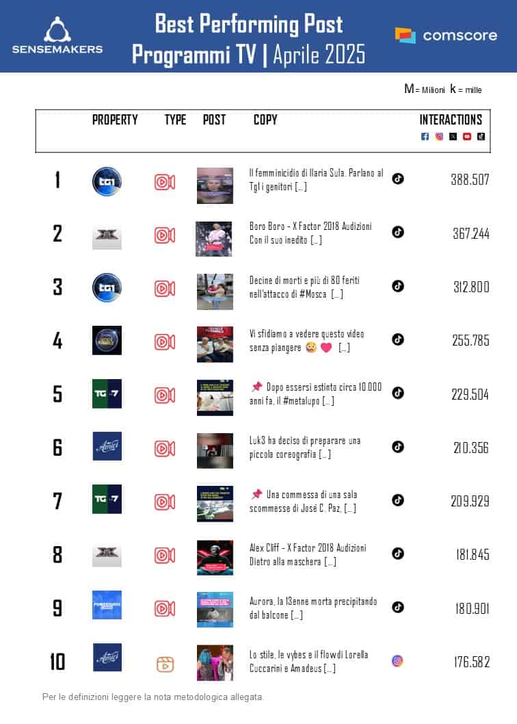Click the video type icon in rank 5 row

coord(165,396)
